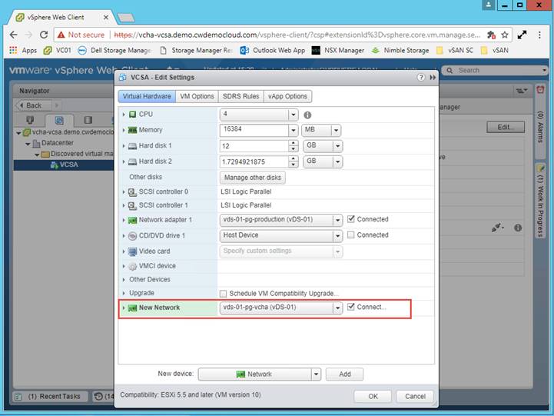Click the Hard disk 2 size field
Screen dimensions: 554x416
pos(254,162)
